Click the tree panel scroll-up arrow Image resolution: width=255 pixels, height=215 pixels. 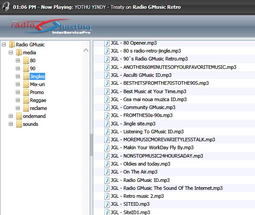(86, 50)
